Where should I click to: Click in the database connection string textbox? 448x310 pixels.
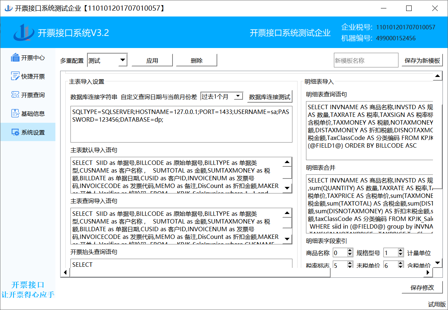pyautogui.click(x=181, y=124)
